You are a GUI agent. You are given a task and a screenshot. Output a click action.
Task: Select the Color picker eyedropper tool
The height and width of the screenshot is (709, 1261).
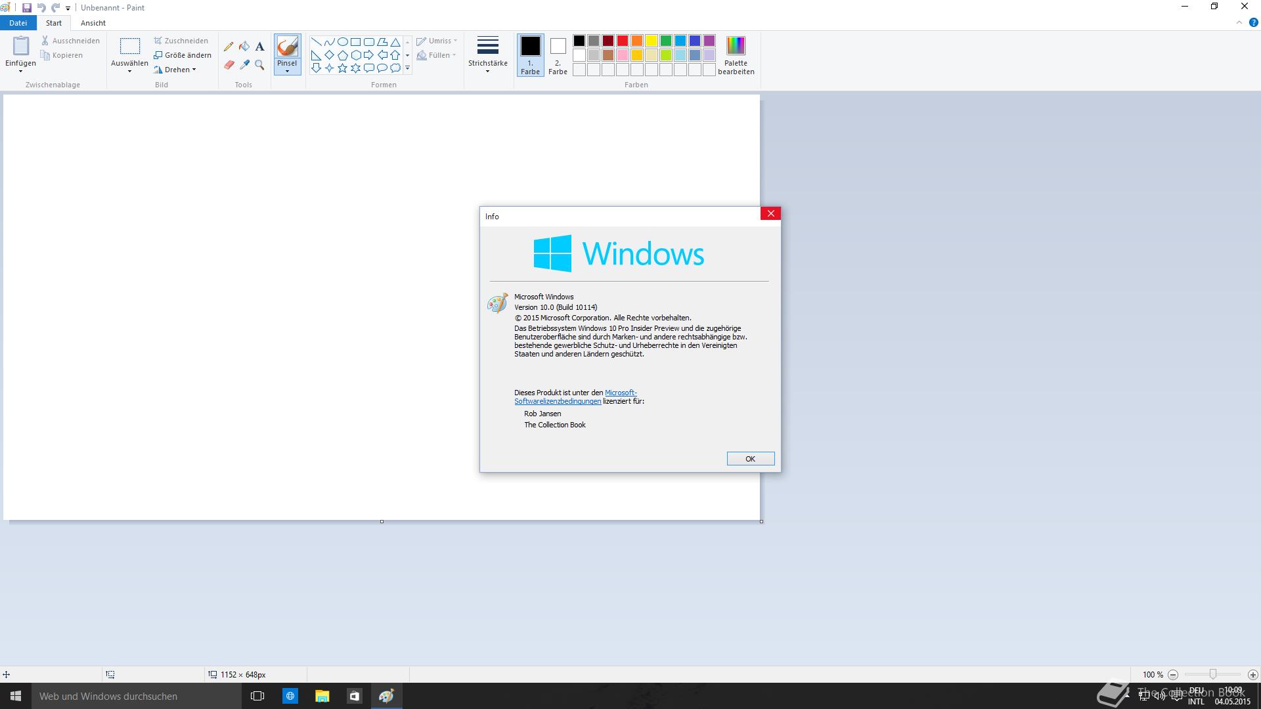click(244, 65)
